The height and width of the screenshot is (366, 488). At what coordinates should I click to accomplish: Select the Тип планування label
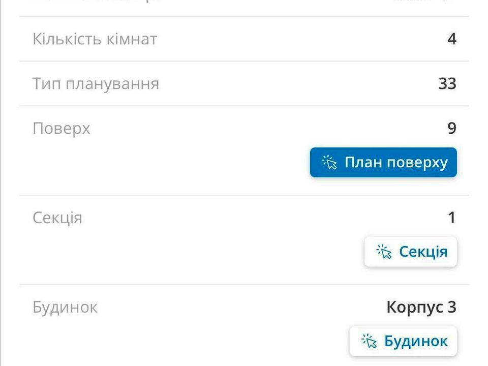(96, 84)
